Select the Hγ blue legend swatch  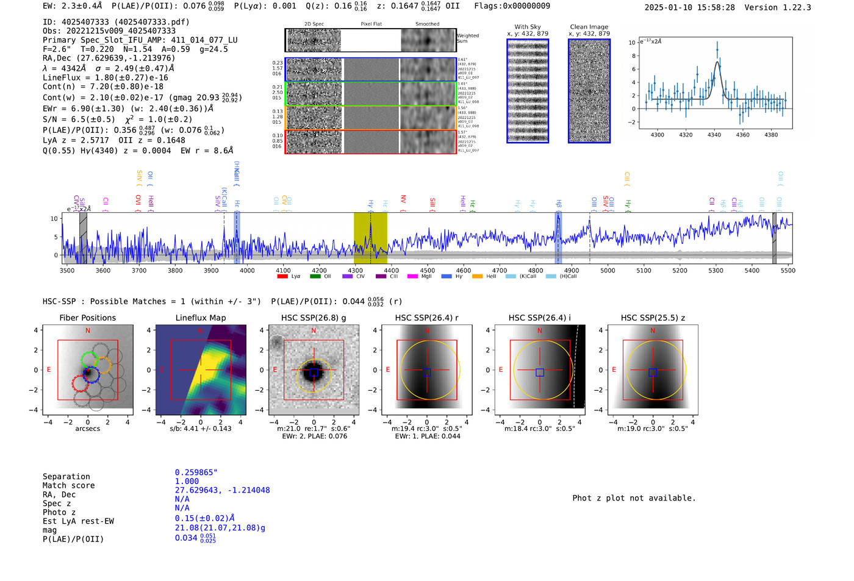click(x=447, y=277)
